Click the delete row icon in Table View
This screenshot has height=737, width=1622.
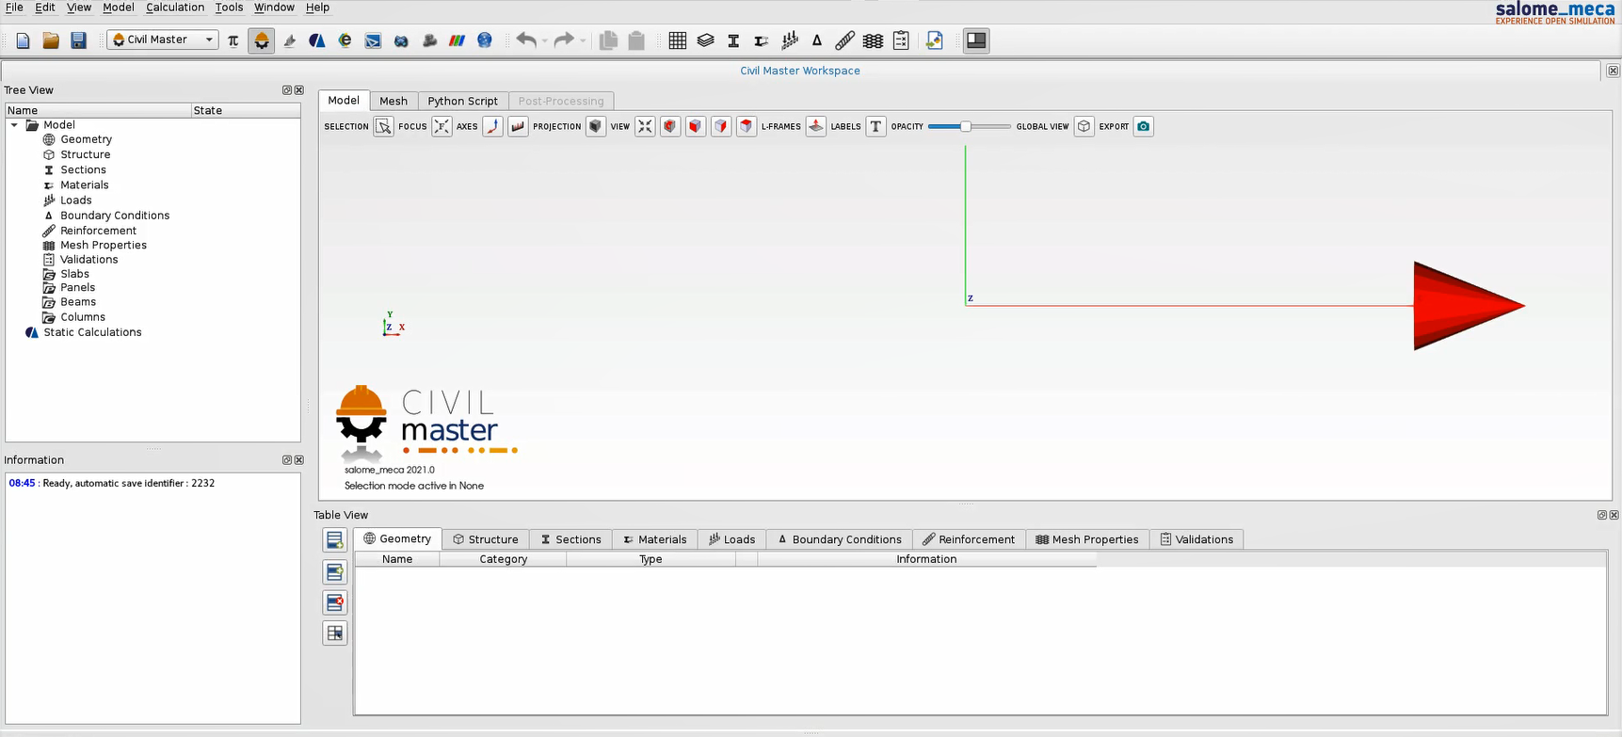(334, 602)
